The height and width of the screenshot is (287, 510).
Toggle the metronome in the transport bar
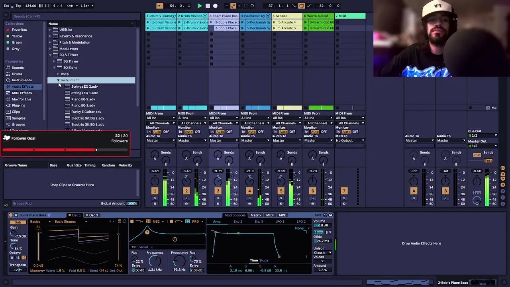tap(70, 6)
